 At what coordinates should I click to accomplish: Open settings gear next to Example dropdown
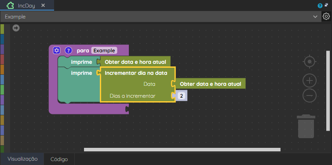[x=326, y=16]
